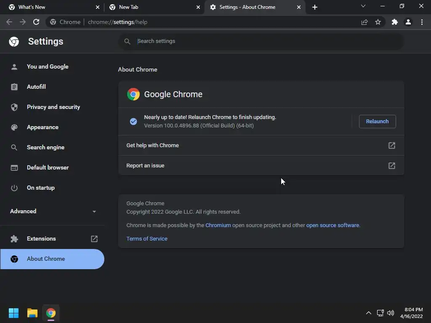Open the Terms of Service link
Viewport: 431px width, 323px height.
(x=147, y=238)
